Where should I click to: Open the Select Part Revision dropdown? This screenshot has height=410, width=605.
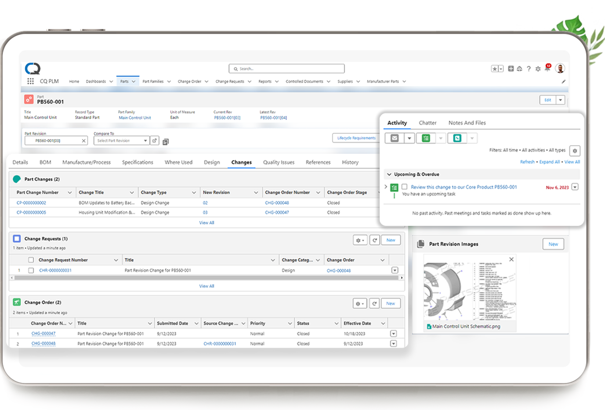(x=121, y=141)
